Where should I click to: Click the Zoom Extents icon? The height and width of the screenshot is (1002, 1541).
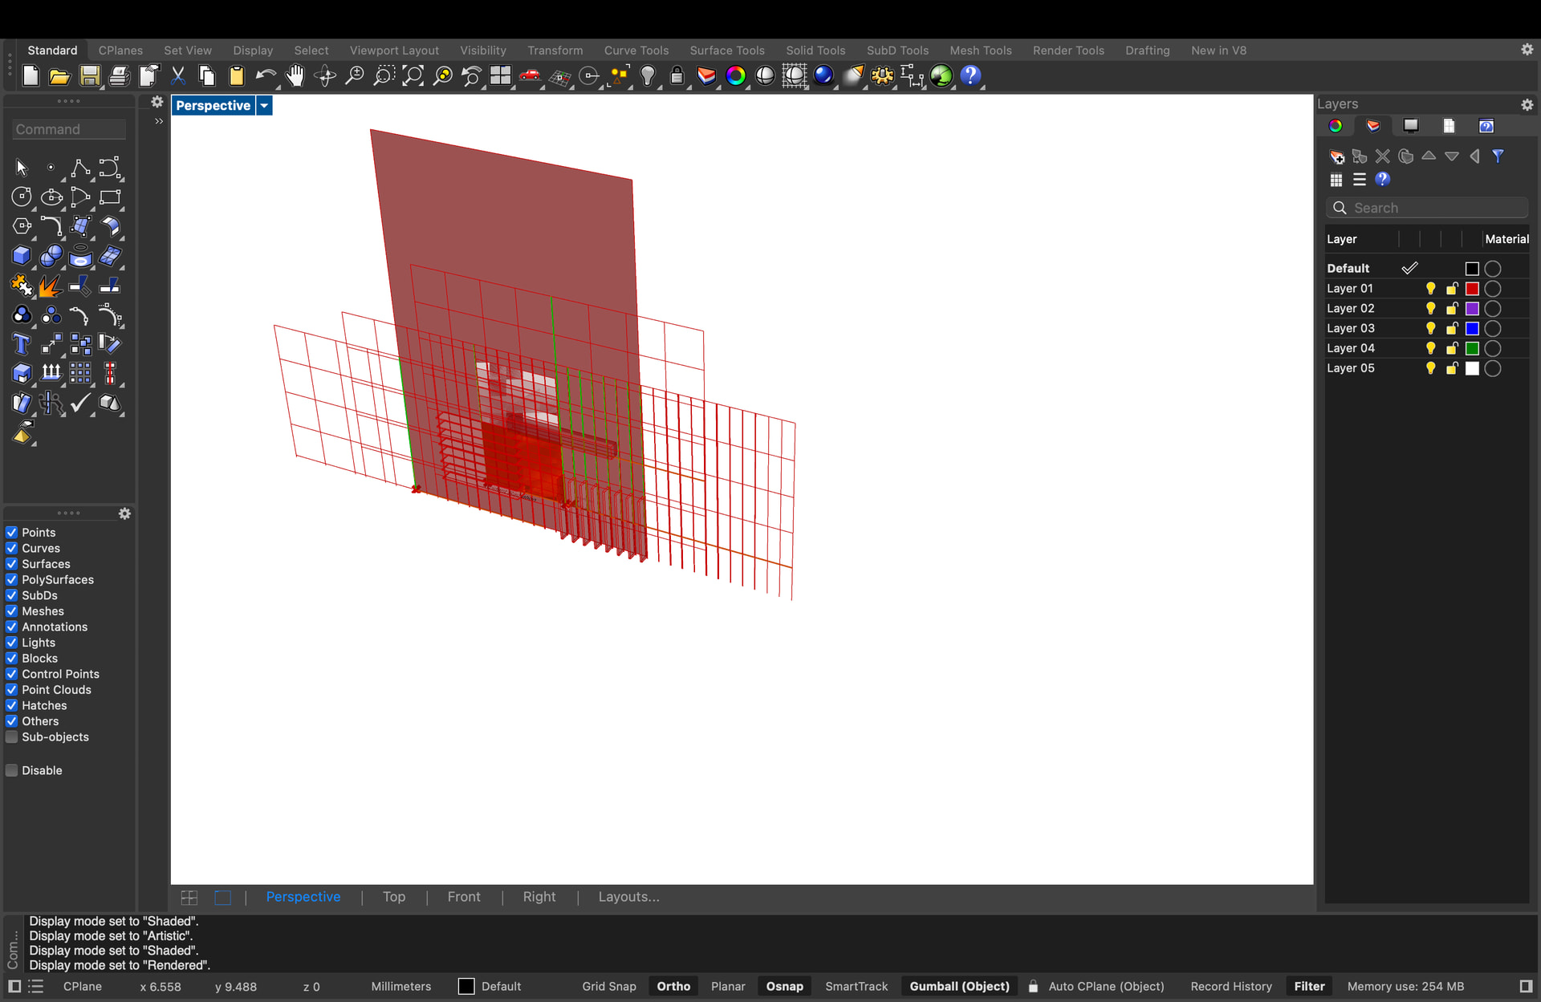point(413,76)
